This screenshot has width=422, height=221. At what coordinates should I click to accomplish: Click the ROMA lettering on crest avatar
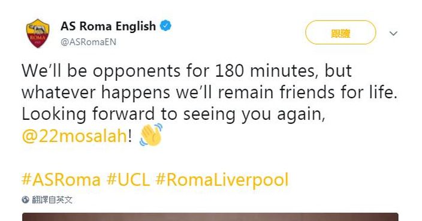(x=38, y=38)
